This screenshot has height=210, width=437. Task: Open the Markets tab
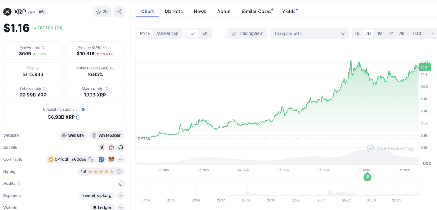(174, 12)
